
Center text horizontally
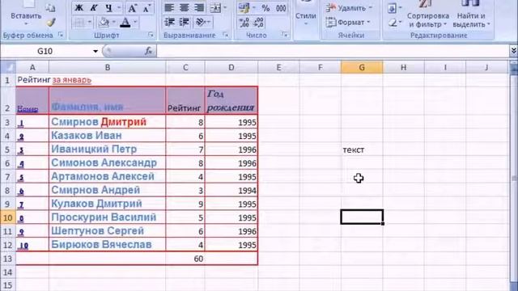[184, 8]
